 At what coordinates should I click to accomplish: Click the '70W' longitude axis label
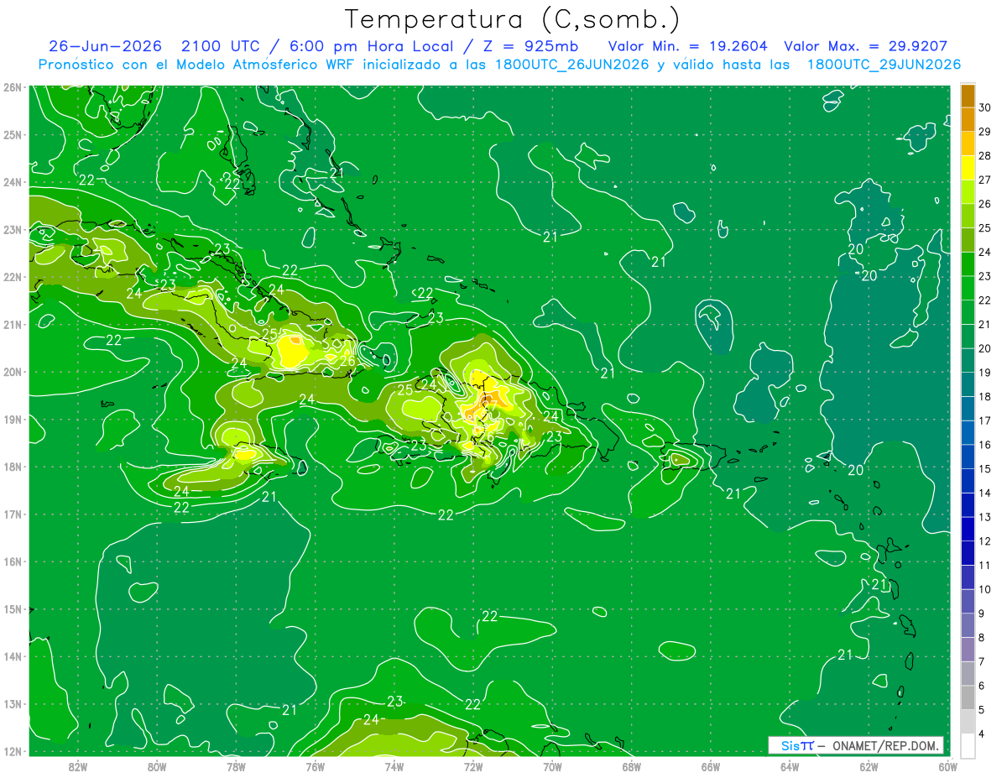(x=552, y=766)
